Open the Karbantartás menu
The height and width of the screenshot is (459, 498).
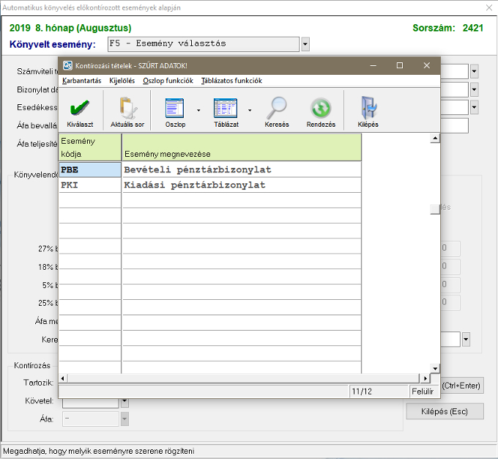pos(82,81)
